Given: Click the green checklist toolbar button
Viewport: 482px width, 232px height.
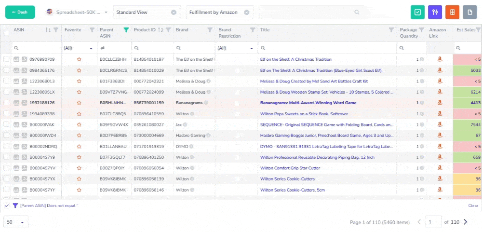Looking at the screenshot, I should [417, 12].
